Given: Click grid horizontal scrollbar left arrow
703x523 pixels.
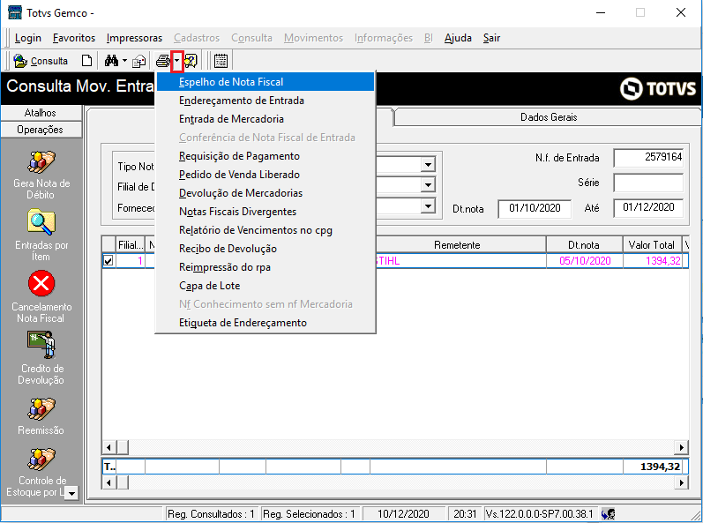Looking at the screenshot, I should click(109, 447).
